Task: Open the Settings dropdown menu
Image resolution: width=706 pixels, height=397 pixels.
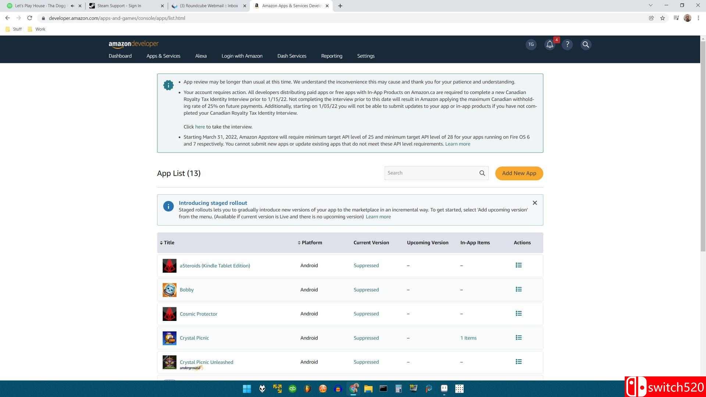Action: tap(366, 56)
